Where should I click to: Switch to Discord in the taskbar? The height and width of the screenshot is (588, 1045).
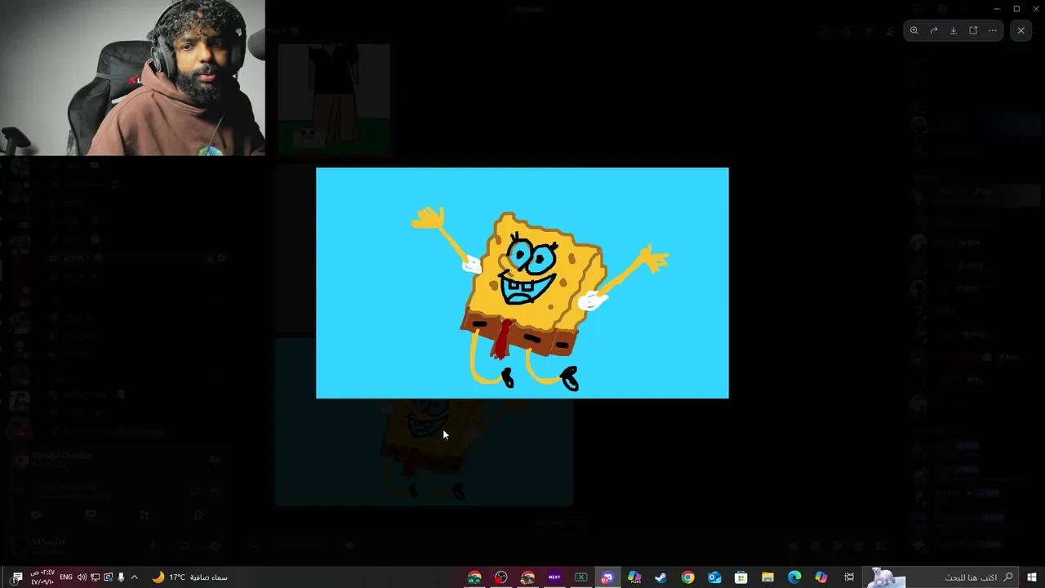pyautogui.click(x=607, y=577)
